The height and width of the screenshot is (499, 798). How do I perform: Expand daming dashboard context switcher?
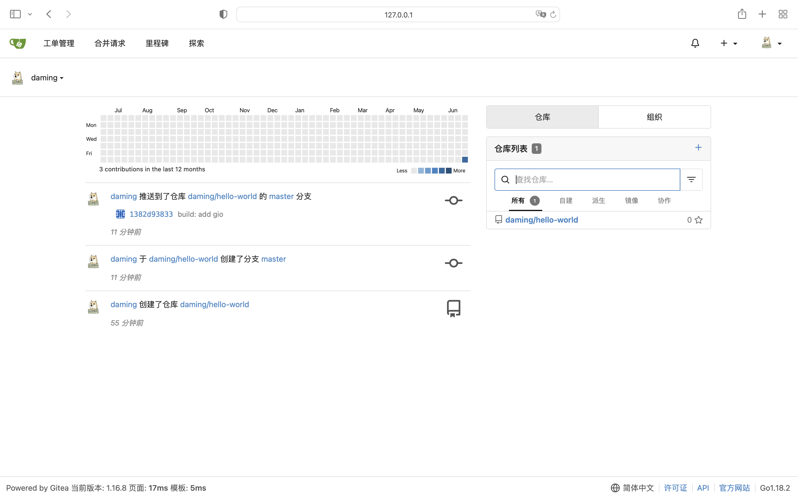[x=47, y=78]
